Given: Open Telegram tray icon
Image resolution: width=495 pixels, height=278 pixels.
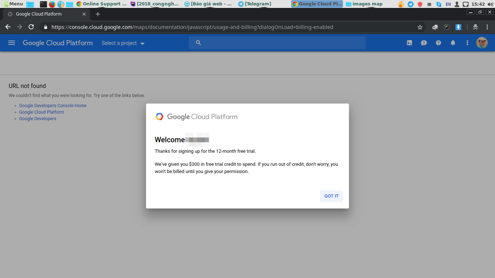Looking at the screenshot, I should point(411,4).
